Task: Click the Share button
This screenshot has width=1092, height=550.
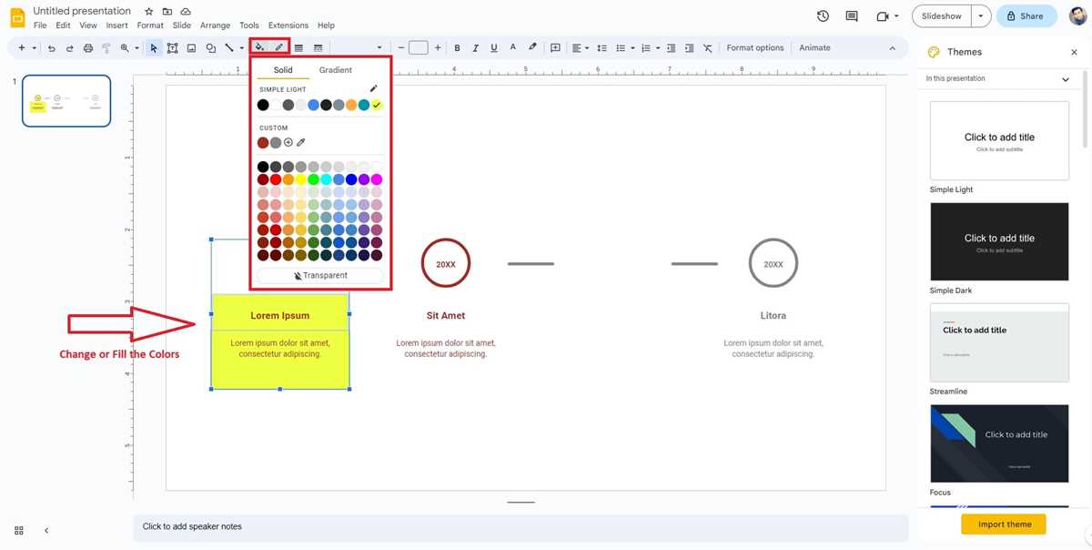Action: pyautogui.click(x=1025, y=16)
